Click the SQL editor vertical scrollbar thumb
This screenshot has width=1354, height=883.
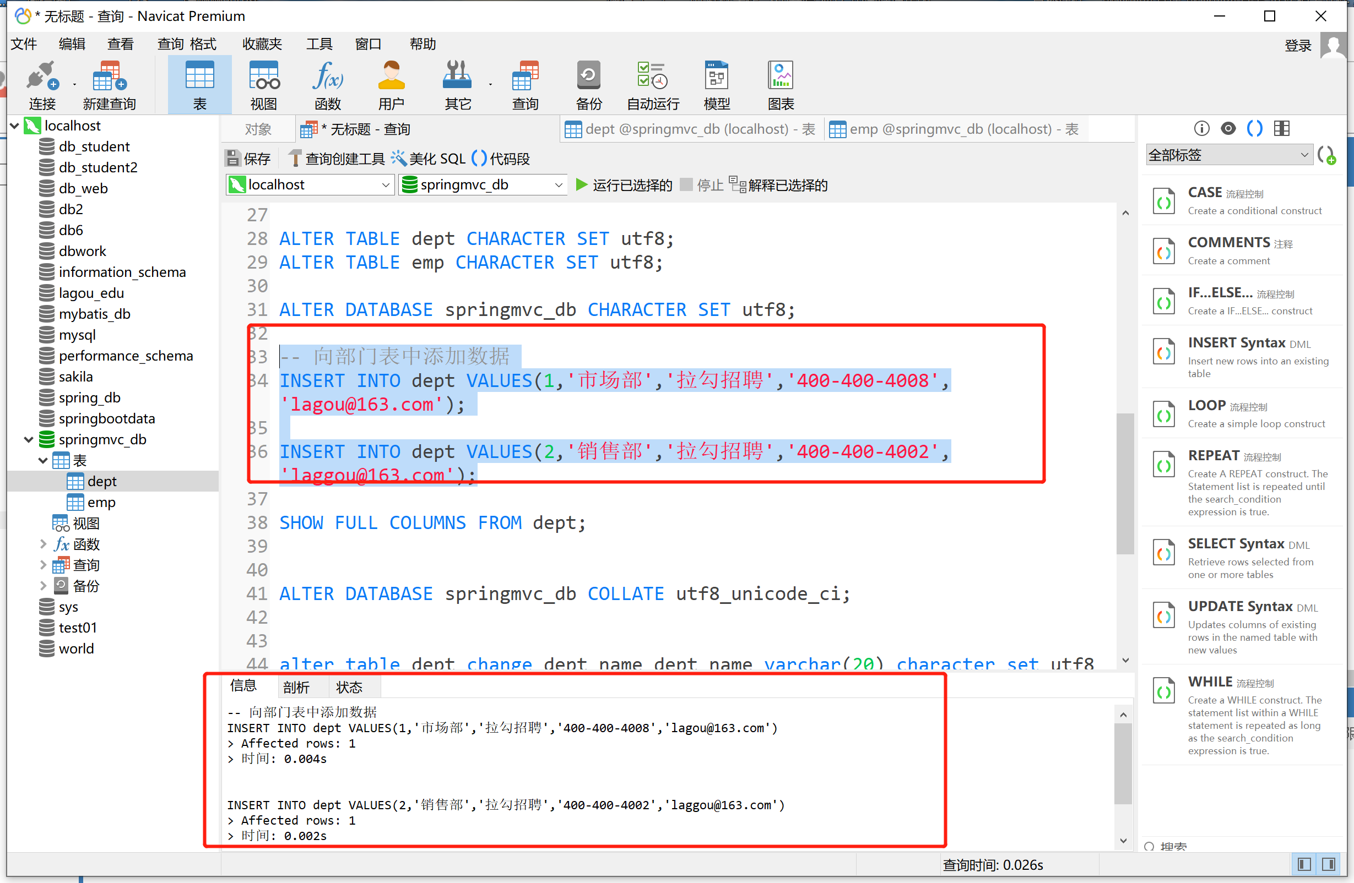point(1125,483)
